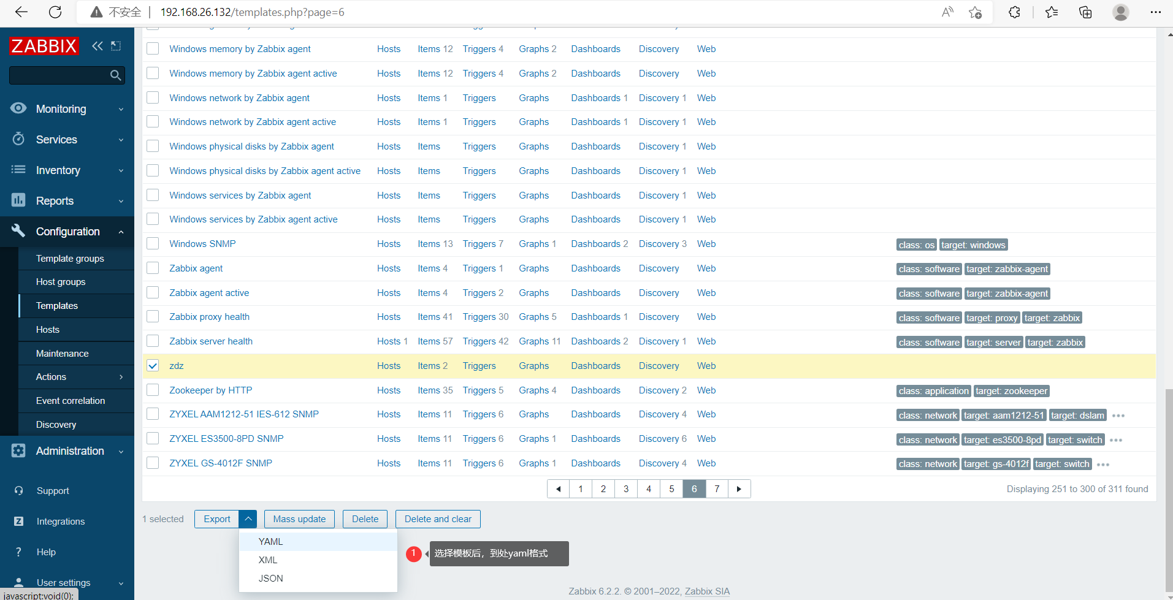Check the Windows SNMP row checkbox
Screen dimensions: 1173x600
click(x=153, y=243)
